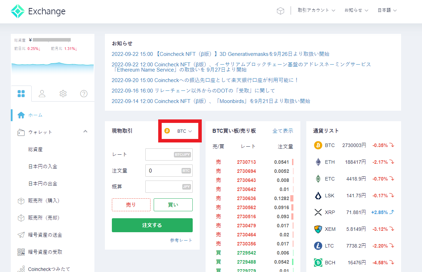Collapse the ウォレット section chevron

(85, 132)
